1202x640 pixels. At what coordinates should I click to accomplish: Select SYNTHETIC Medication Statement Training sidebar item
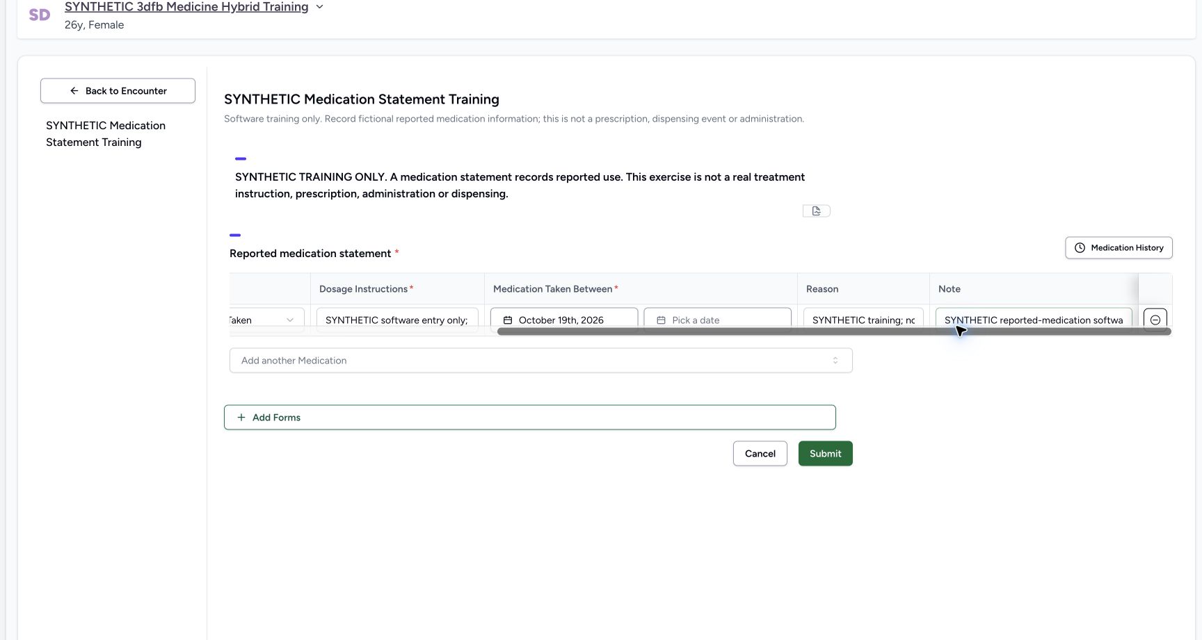(x=106, y=134)
